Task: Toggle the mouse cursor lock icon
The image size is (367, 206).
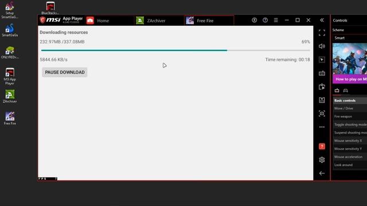Action: pyautogui.click(x=322, y=60)
